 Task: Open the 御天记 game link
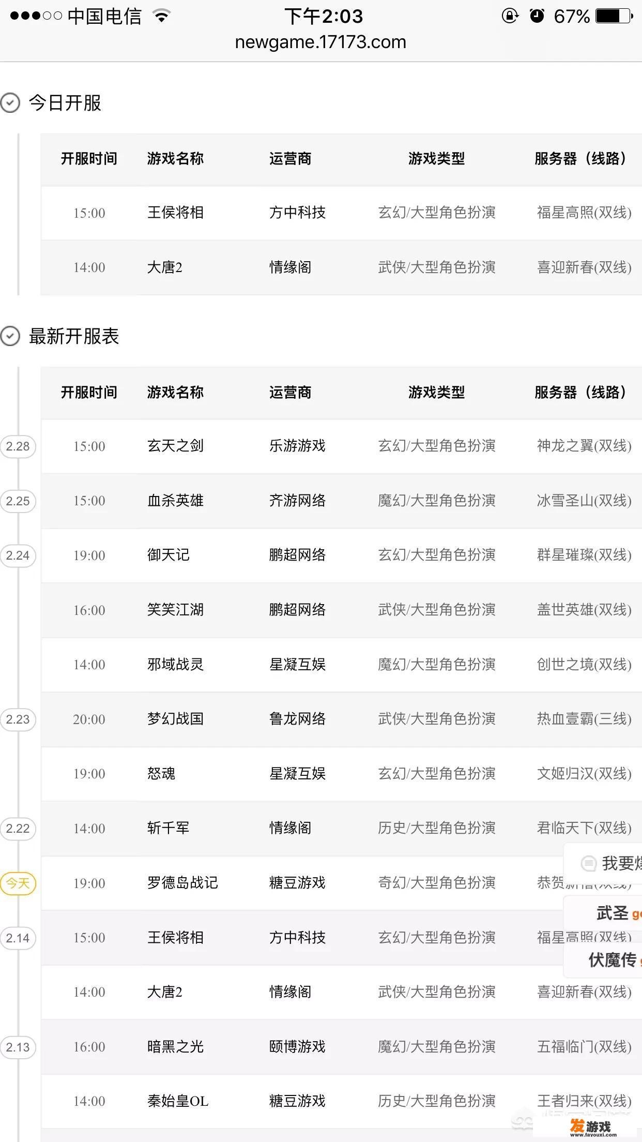(169, 555)
